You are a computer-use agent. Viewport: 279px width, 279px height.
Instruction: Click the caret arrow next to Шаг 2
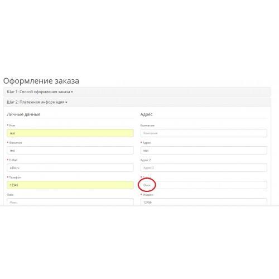[x=66, y=102]
